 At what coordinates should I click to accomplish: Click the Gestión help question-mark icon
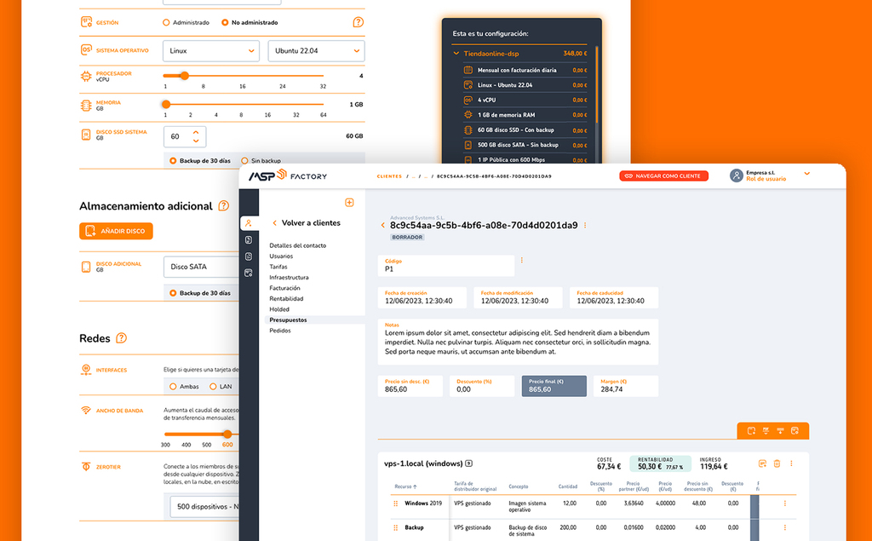click(x=358, y=22)
